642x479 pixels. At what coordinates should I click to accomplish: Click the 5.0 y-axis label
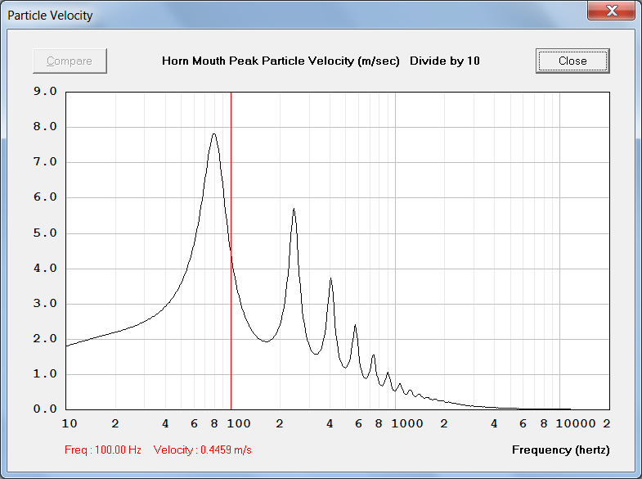click(45, 233)
